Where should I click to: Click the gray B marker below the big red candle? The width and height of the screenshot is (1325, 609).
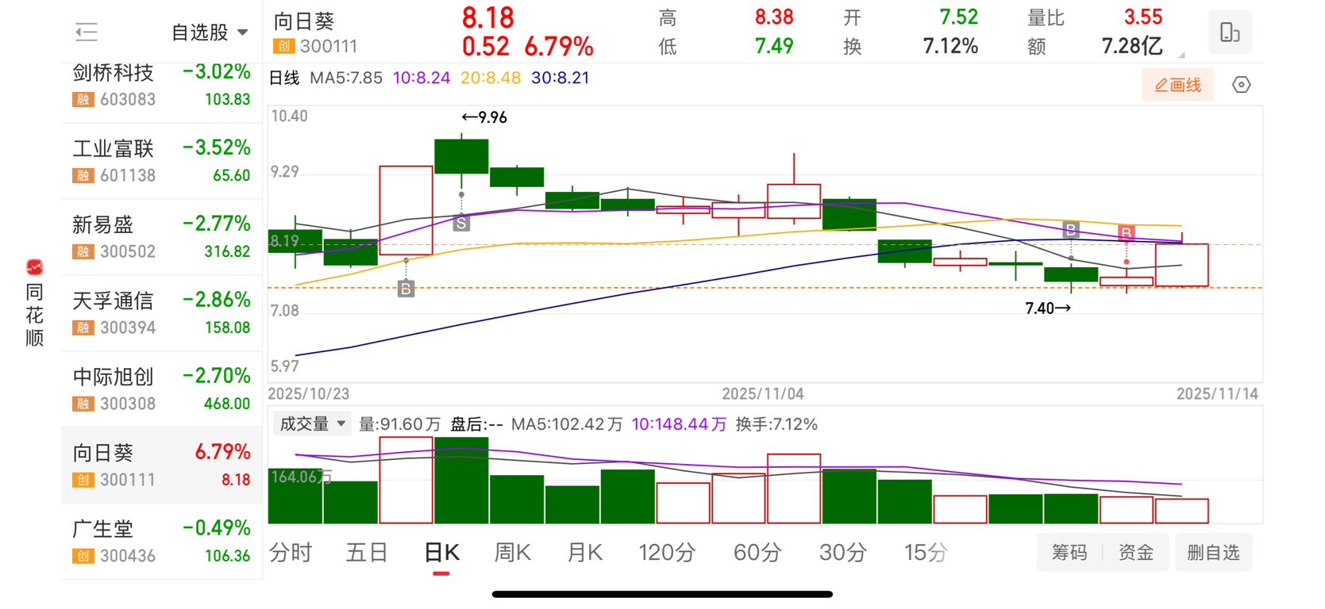(x=406, y=289)
